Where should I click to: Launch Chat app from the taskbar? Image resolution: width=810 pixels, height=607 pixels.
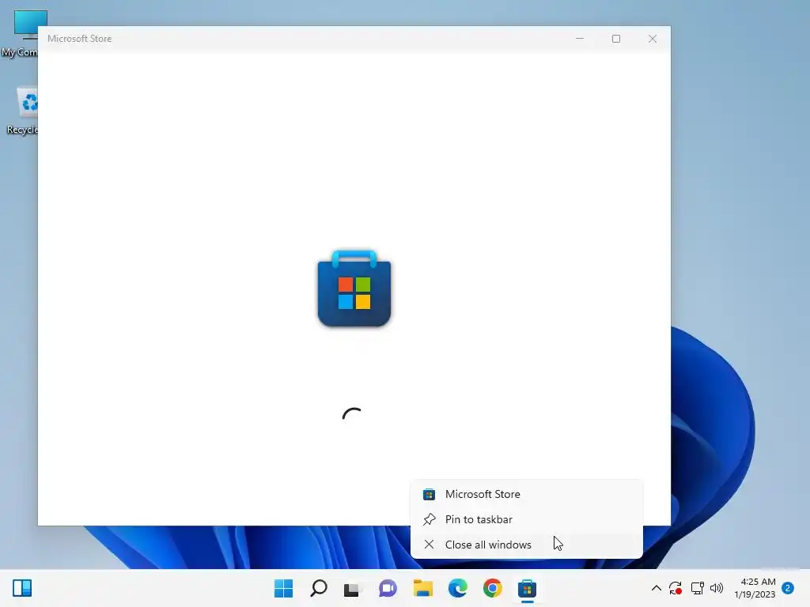coord(388,588)
